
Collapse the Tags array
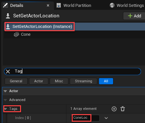pos(6,109)
